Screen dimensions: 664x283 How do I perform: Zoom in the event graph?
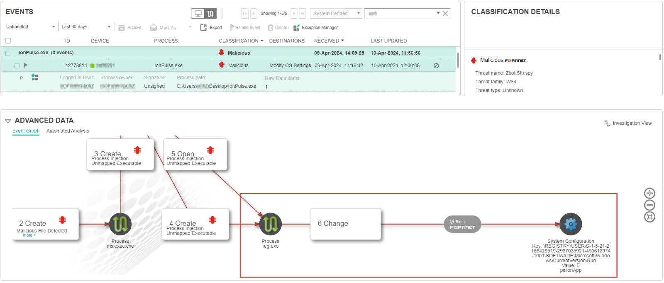(649, 194)
